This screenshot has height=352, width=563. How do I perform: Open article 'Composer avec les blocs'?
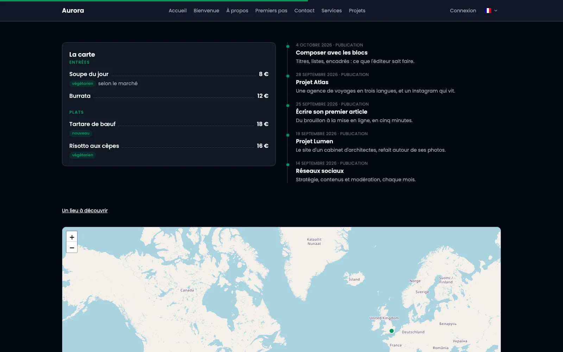[x=331, y=52]
